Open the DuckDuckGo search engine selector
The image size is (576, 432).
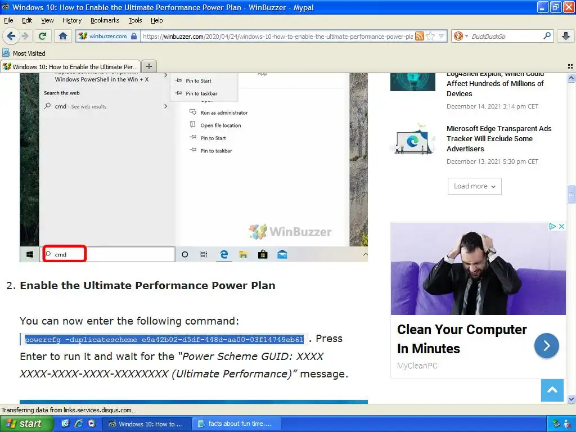point(460,36)
